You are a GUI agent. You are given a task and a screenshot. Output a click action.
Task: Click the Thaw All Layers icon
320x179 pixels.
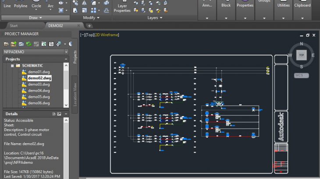tap(151, 10)
